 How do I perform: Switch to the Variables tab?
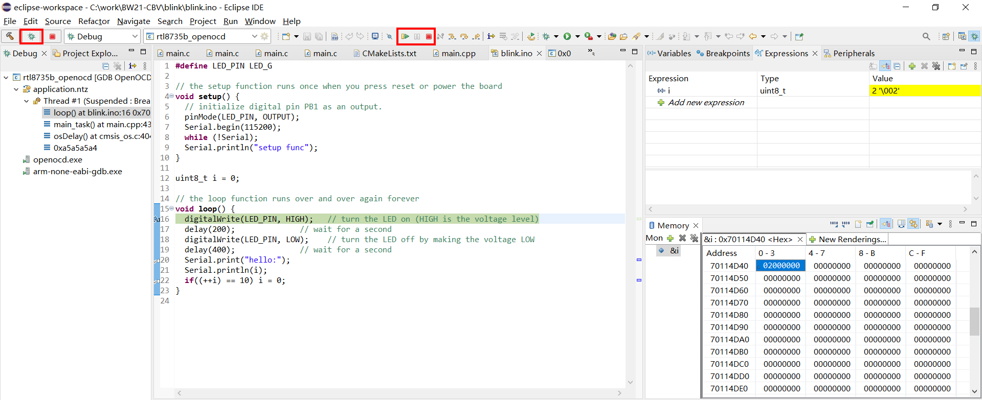[x=669, y=53]
